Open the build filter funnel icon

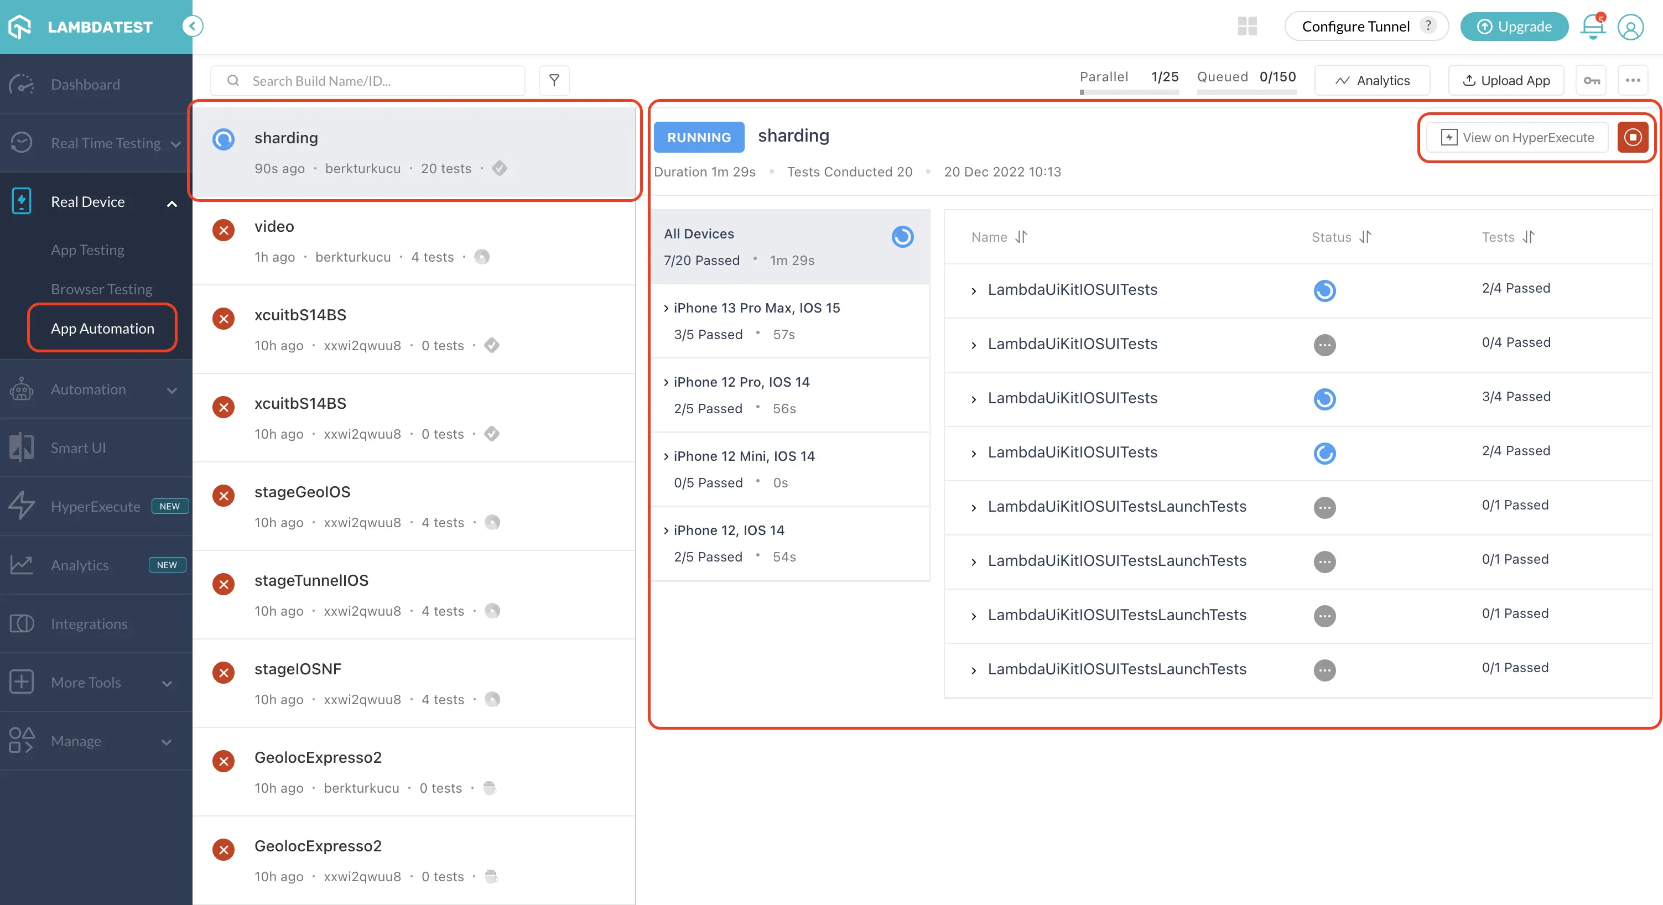[554, 81]
